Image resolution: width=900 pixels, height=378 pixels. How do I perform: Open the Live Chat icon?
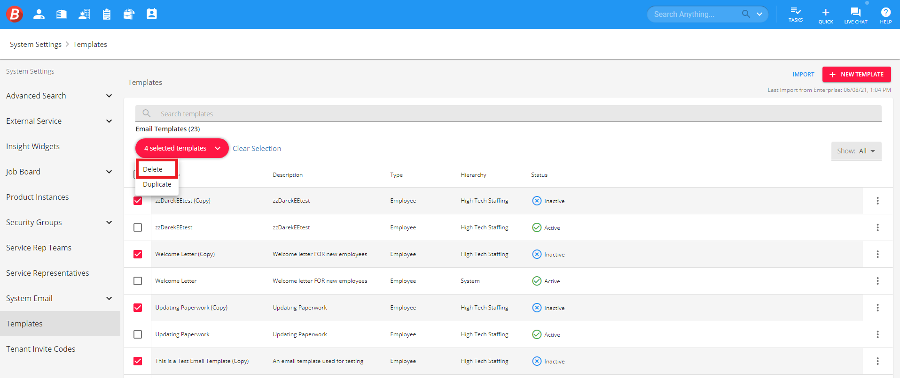tap(856, 15)
